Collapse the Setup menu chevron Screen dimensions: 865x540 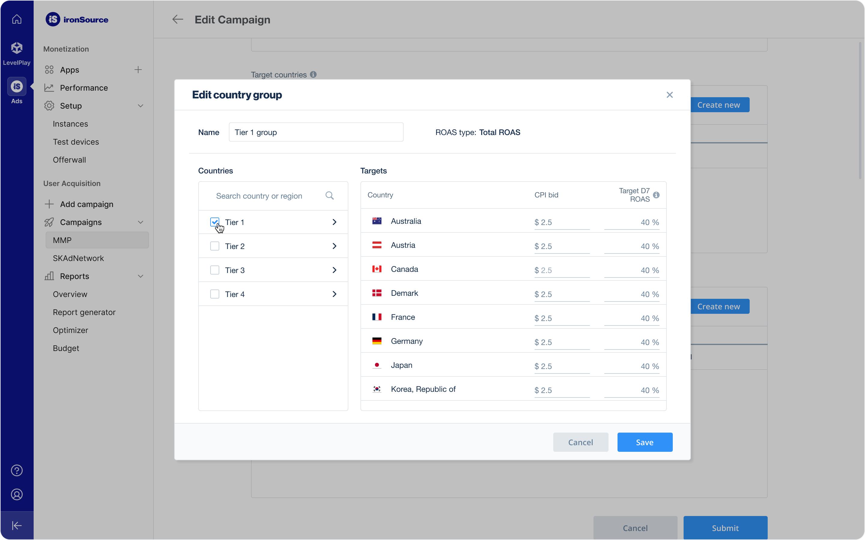point(141,106)
